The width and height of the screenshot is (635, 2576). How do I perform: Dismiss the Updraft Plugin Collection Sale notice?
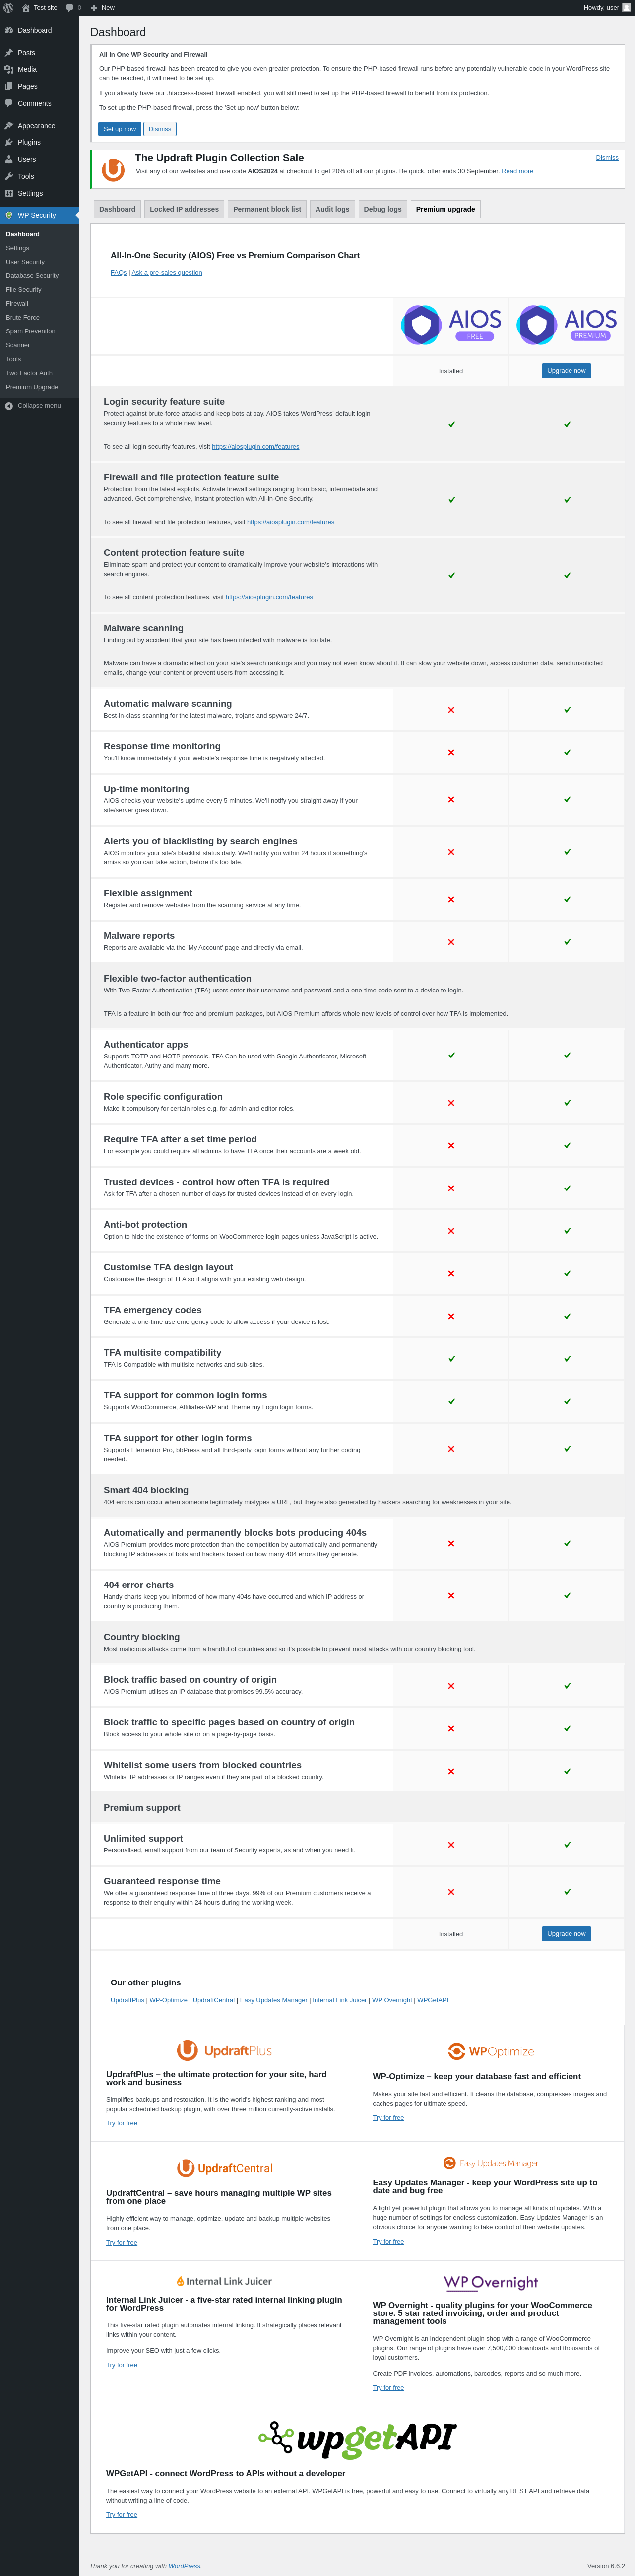(606, 158)
